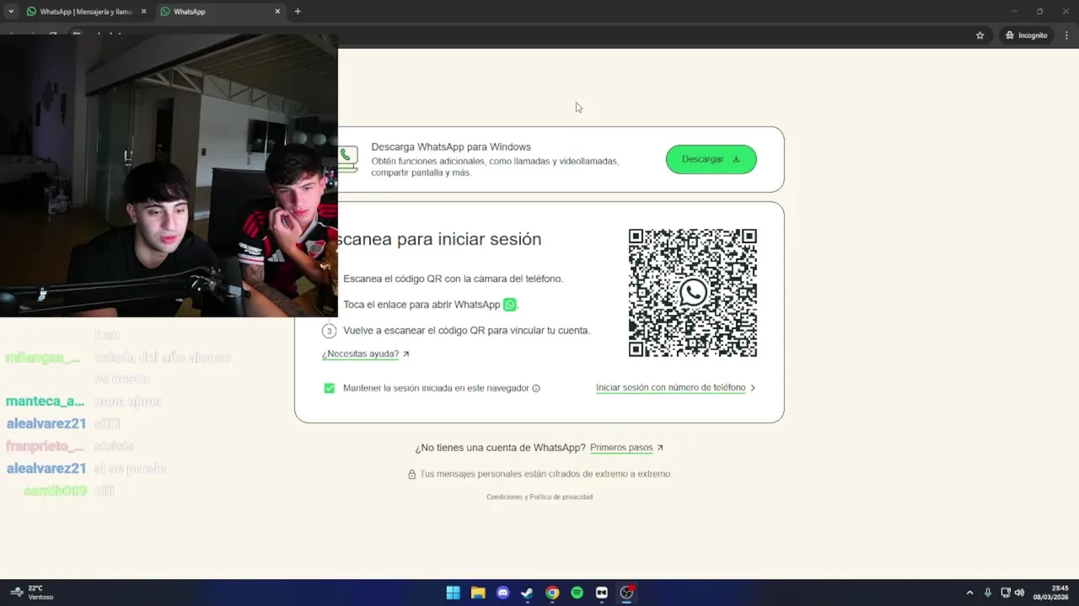The height and width of the screenshot is (606, 1079).
Task: Click the Escanea para iniciar sesión heading
Action: [x=438, y=239]
